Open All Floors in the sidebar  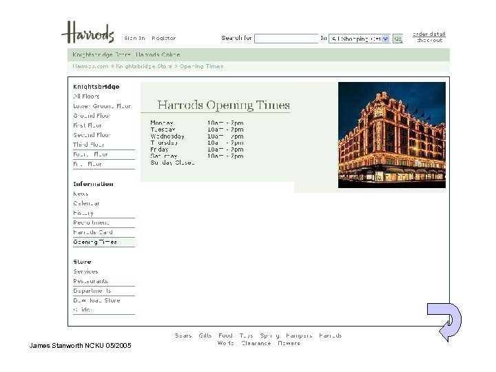click(x=86, y=96)
